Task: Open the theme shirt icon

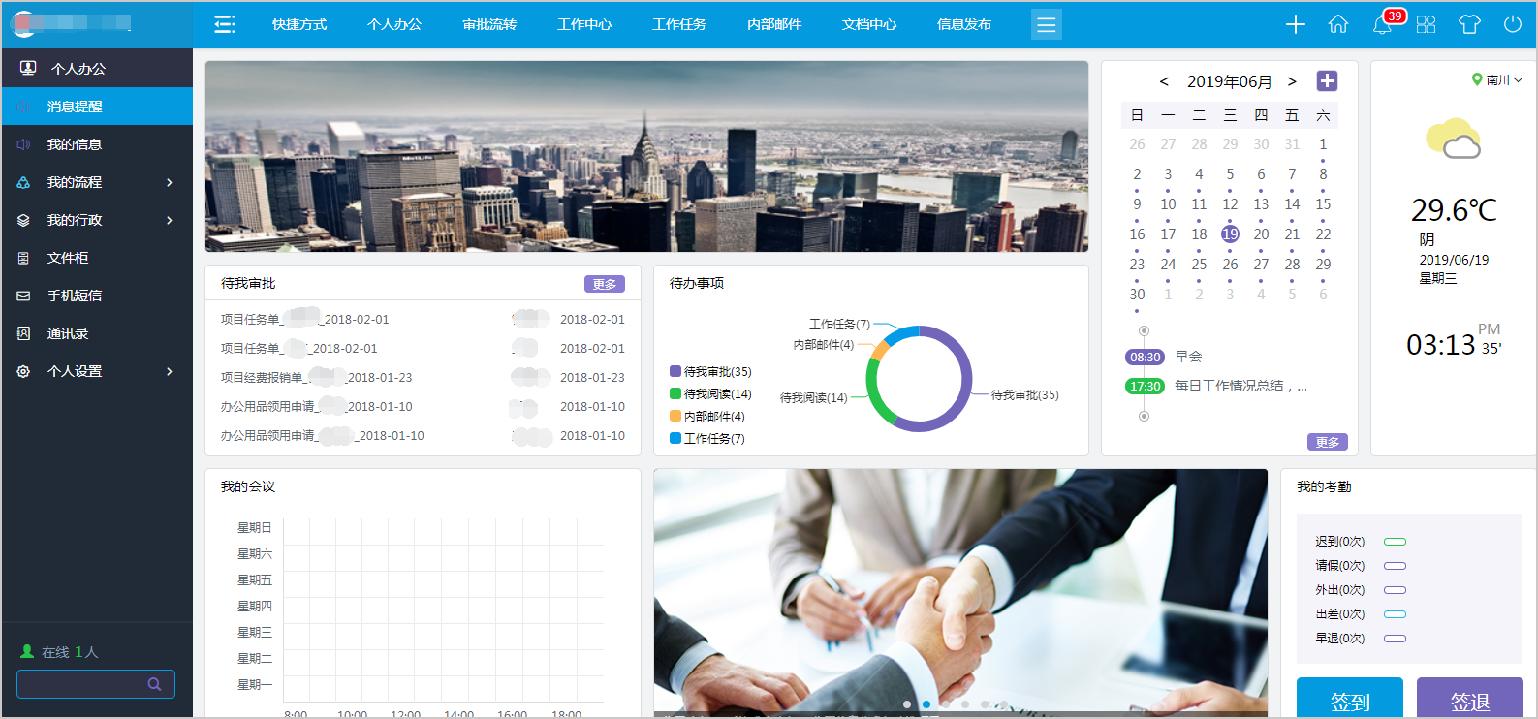Action: (1469, 24)
